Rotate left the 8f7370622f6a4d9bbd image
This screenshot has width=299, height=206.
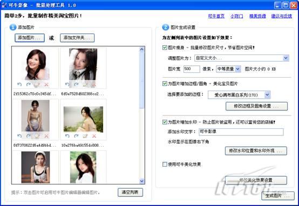click(19, 136)
